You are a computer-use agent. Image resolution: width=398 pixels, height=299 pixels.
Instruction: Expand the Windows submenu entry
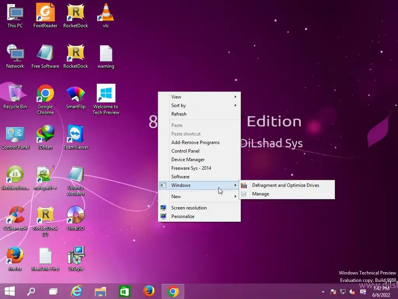click(x=199, y=185)
